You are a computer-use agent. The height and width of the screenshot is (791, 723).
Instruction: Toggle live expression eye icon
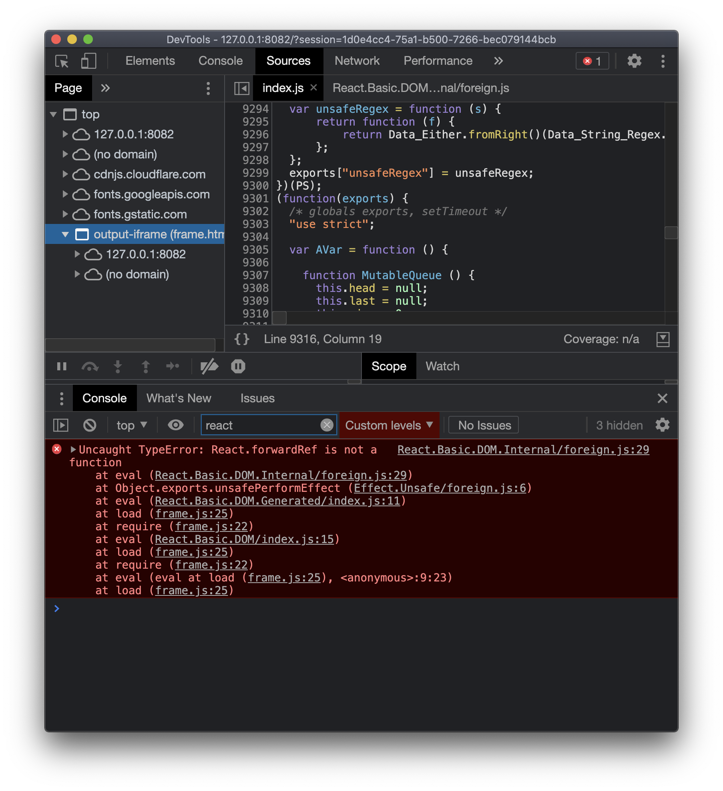point(175,425)
